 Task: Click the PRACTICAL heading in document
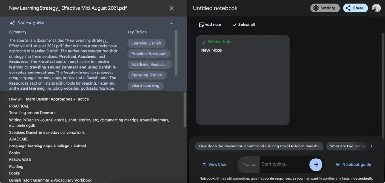click(19, 106)
